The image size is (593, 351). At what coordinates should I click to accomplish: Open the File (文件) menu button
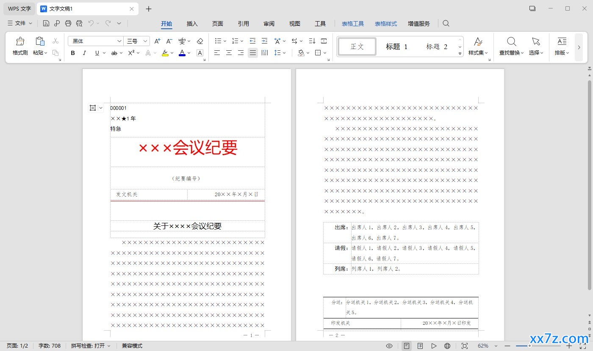20,23
